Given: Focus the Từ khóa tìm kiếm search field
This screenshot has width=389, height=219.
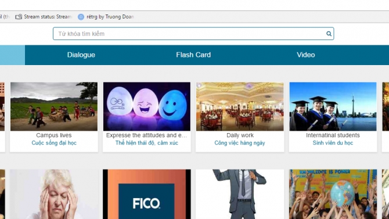Looking at the screenshot, I should tap(193, 34).
